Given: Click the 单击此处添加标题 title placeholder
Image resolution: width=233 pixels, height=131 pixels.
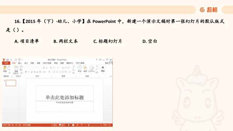Looking at the screenshot, I should coord(65,93).
